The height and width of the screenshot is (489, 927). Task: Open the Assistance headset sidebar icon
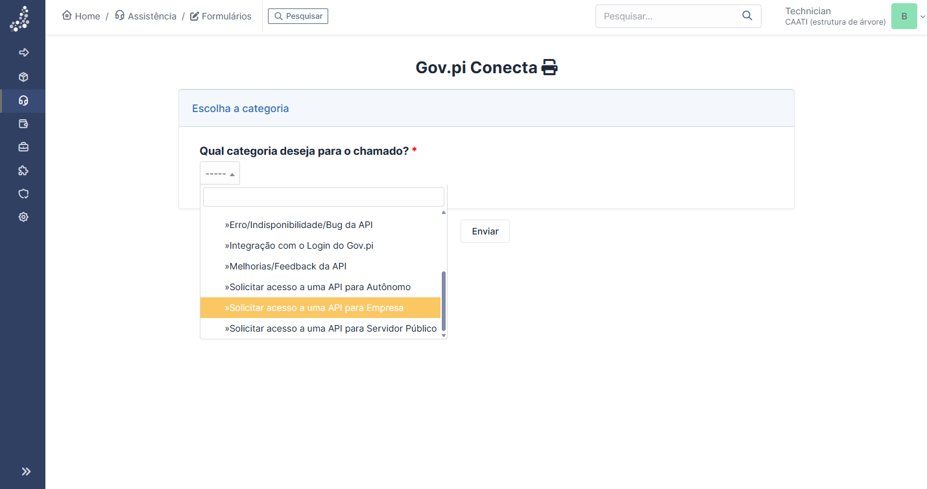click(23, 100)
